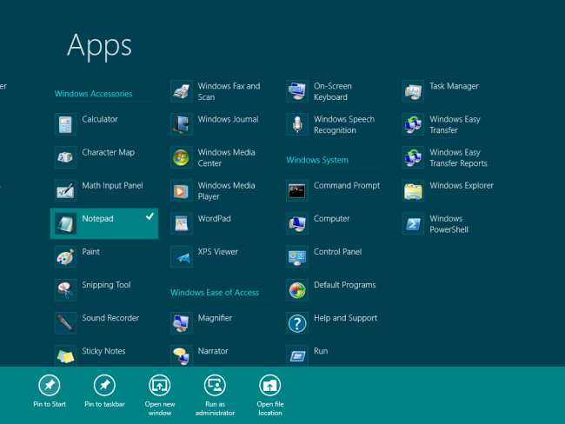Click the 'Calculator' text label
Image resolution: width=565 pixels, height=424 pixels.
[100, 119]
